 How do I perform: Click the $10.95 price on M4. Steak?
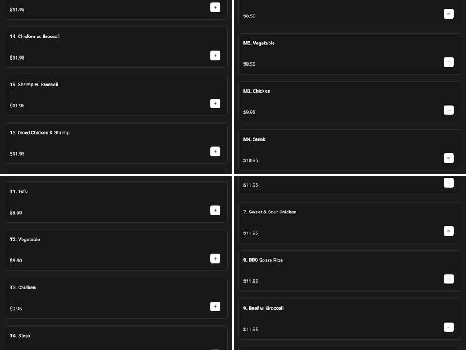pos(250,160)
